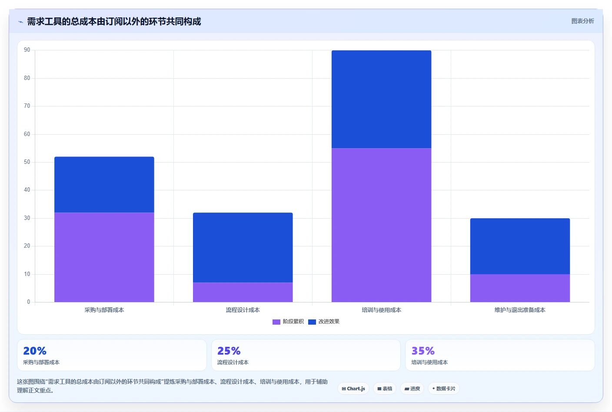Screen dimensions: 612x412
Task: Select the 进度 tag chip
Action: [x=412, y=389]
